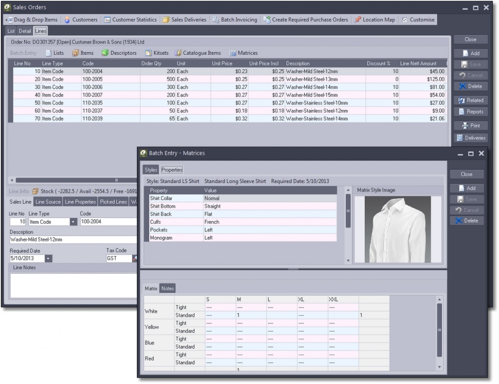The width and height of the screenshot is (499, 384).
Task: Toggle the Customise checkbox
Action: click(404, 20)
